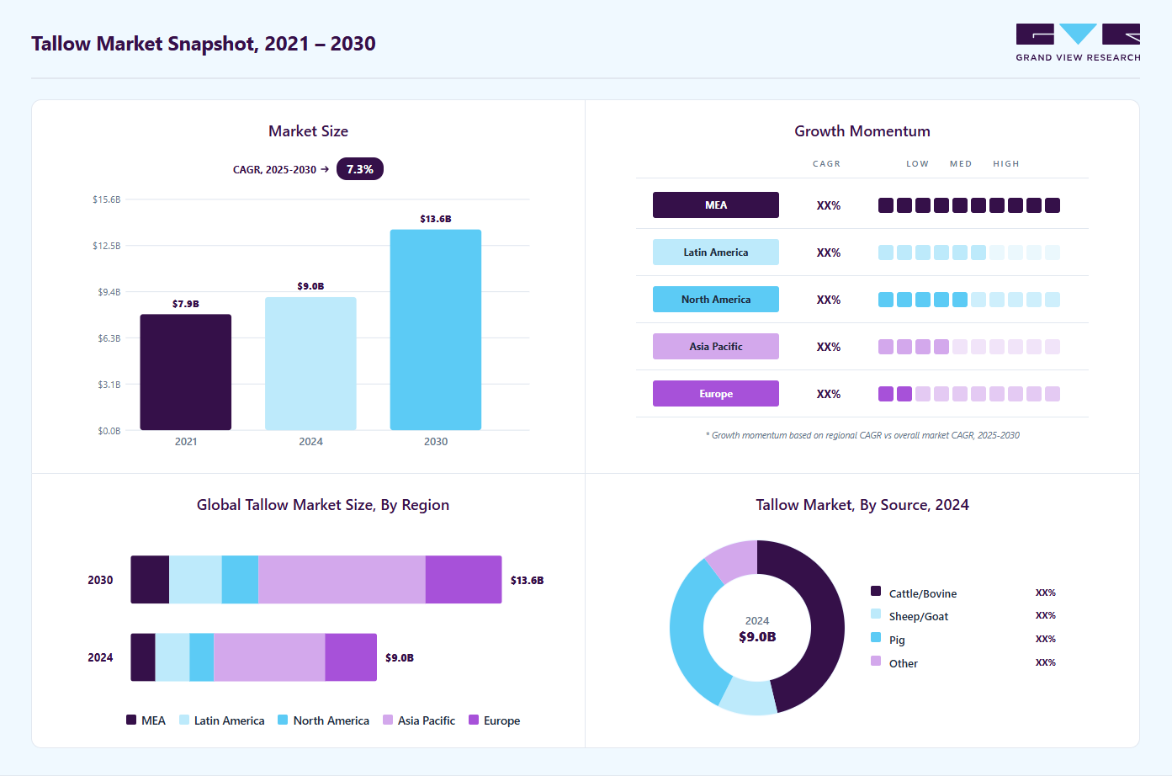Click the North America legend swatch
Viewport: 1172px width, 776px height.
[x=283, y=720]
